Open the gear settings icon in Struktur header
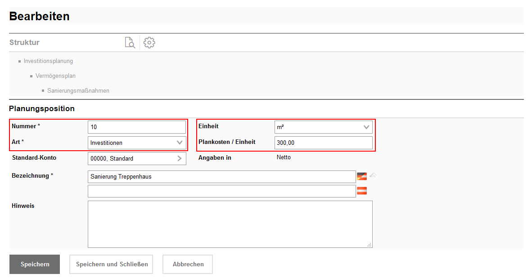 point(149,43)
